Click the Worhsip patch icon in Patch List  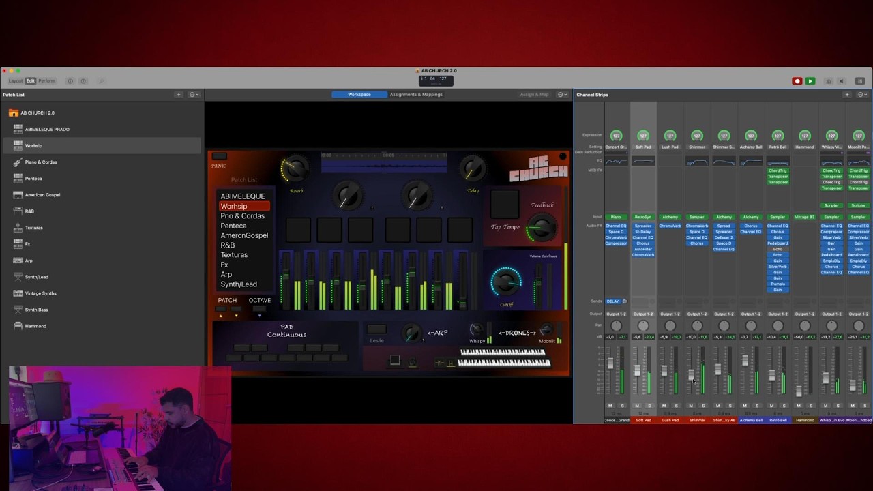point(18,146)
